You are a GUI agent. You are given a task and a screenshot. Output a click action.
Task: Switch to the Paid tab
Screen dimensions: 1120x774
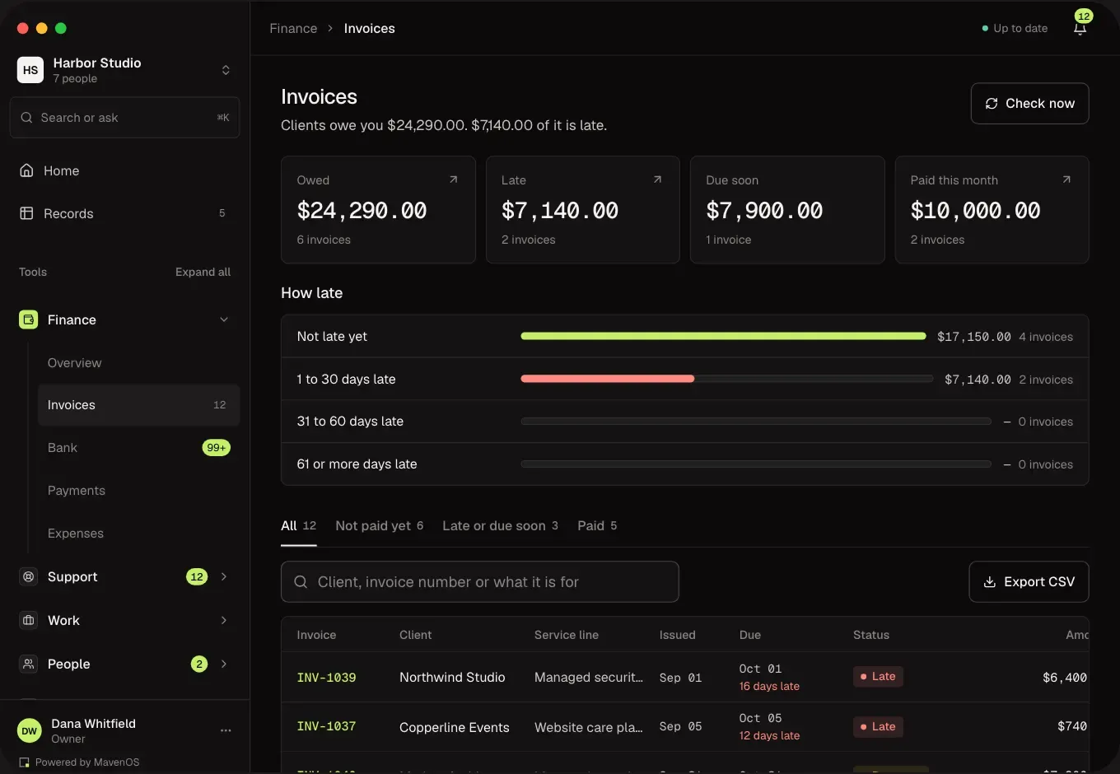click(x=597, y=525)
